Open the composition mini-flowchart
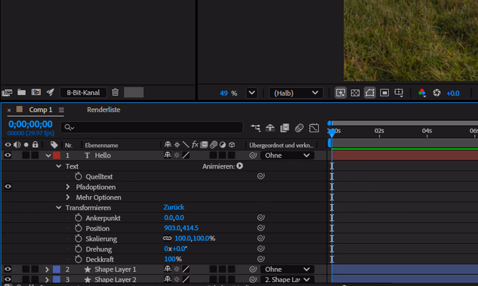The height and width of the screenshot is (286, 478). pyautogui.click(x=256, y=128)
